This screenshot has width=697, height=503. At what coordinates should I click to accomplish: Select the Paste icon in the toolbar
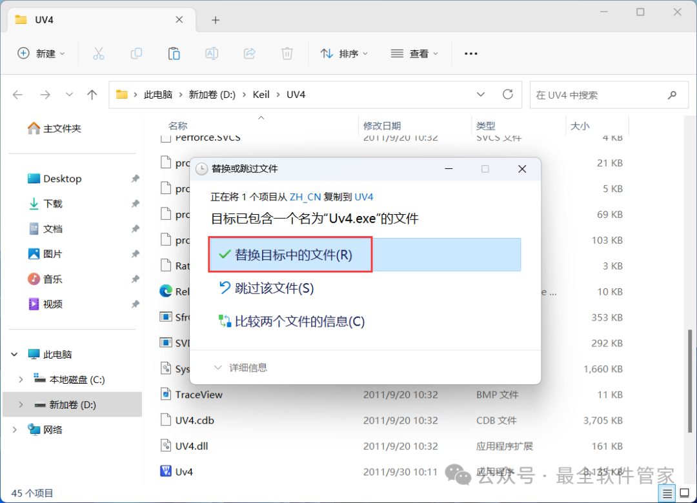click(174, 54)
